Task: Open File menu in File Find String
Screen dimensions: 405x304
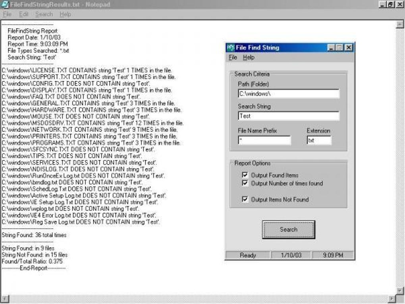Action: coord(233,57)
